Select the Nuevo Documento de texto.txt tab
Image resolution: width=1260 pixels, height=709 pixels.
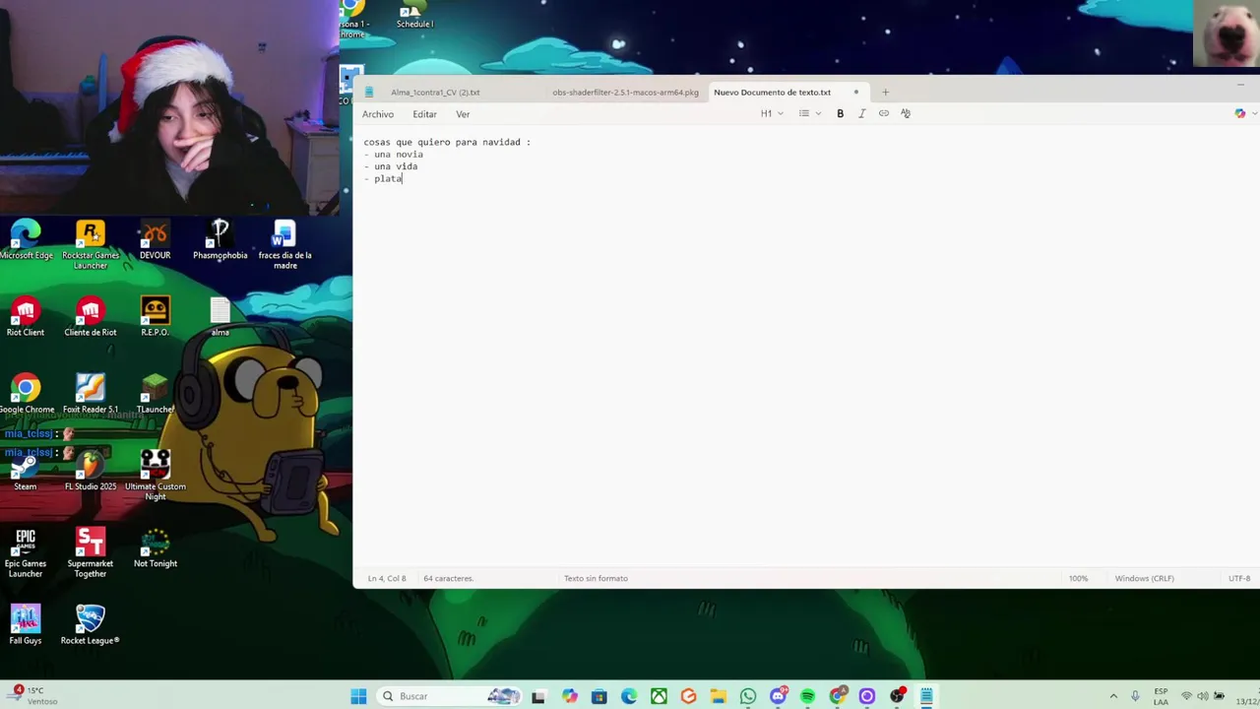click(772, 93)
